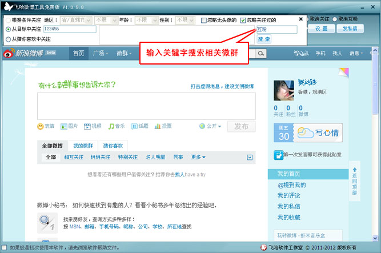Screen dimensions: 381x253
Task: Click the blue medal badge icon
Action: [278, 155]
